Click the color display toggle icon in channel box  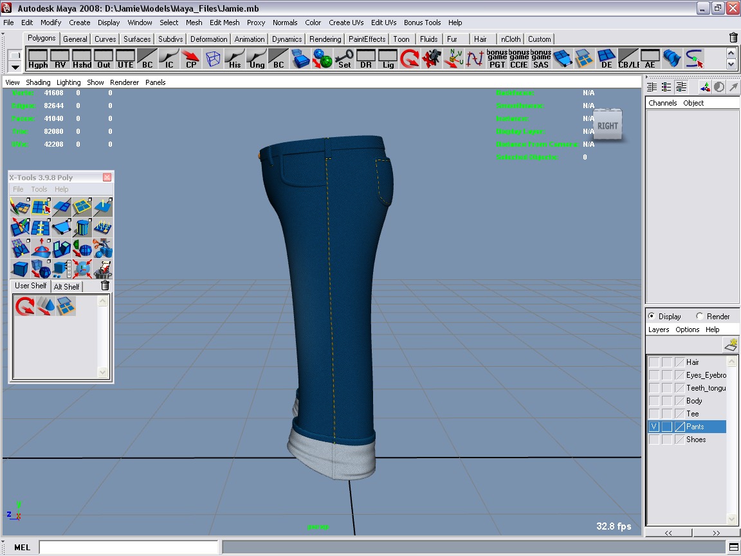pos(718,87)
